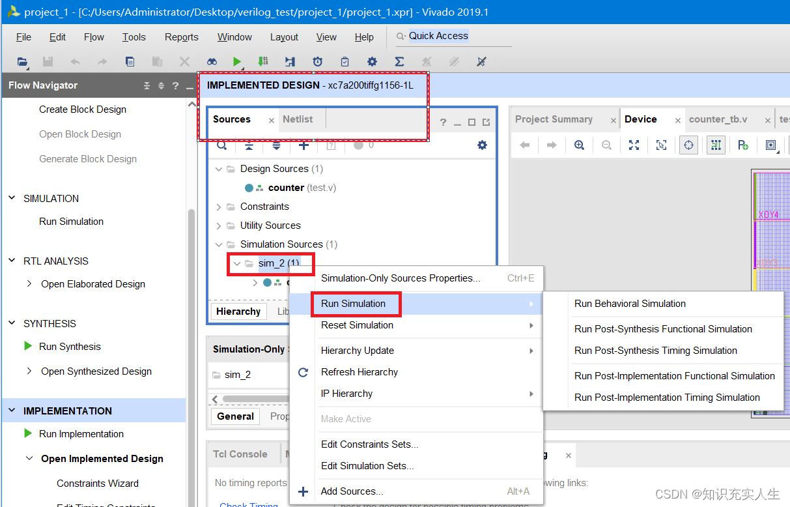Collapse the SIMULATION section
The height and width of the screenshot is (507, 790).
pos(12,198)
